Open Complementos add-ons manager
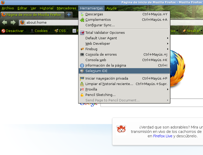203x155 pixels. tap(124, 20)
